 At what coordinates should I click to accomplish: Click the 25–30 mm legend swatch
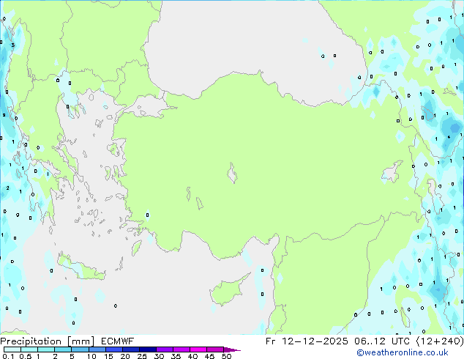(147, 349)
